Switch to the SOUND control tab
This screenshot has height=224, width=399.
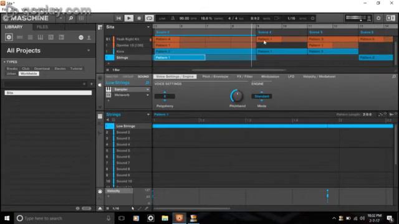(x=143, y=77)
